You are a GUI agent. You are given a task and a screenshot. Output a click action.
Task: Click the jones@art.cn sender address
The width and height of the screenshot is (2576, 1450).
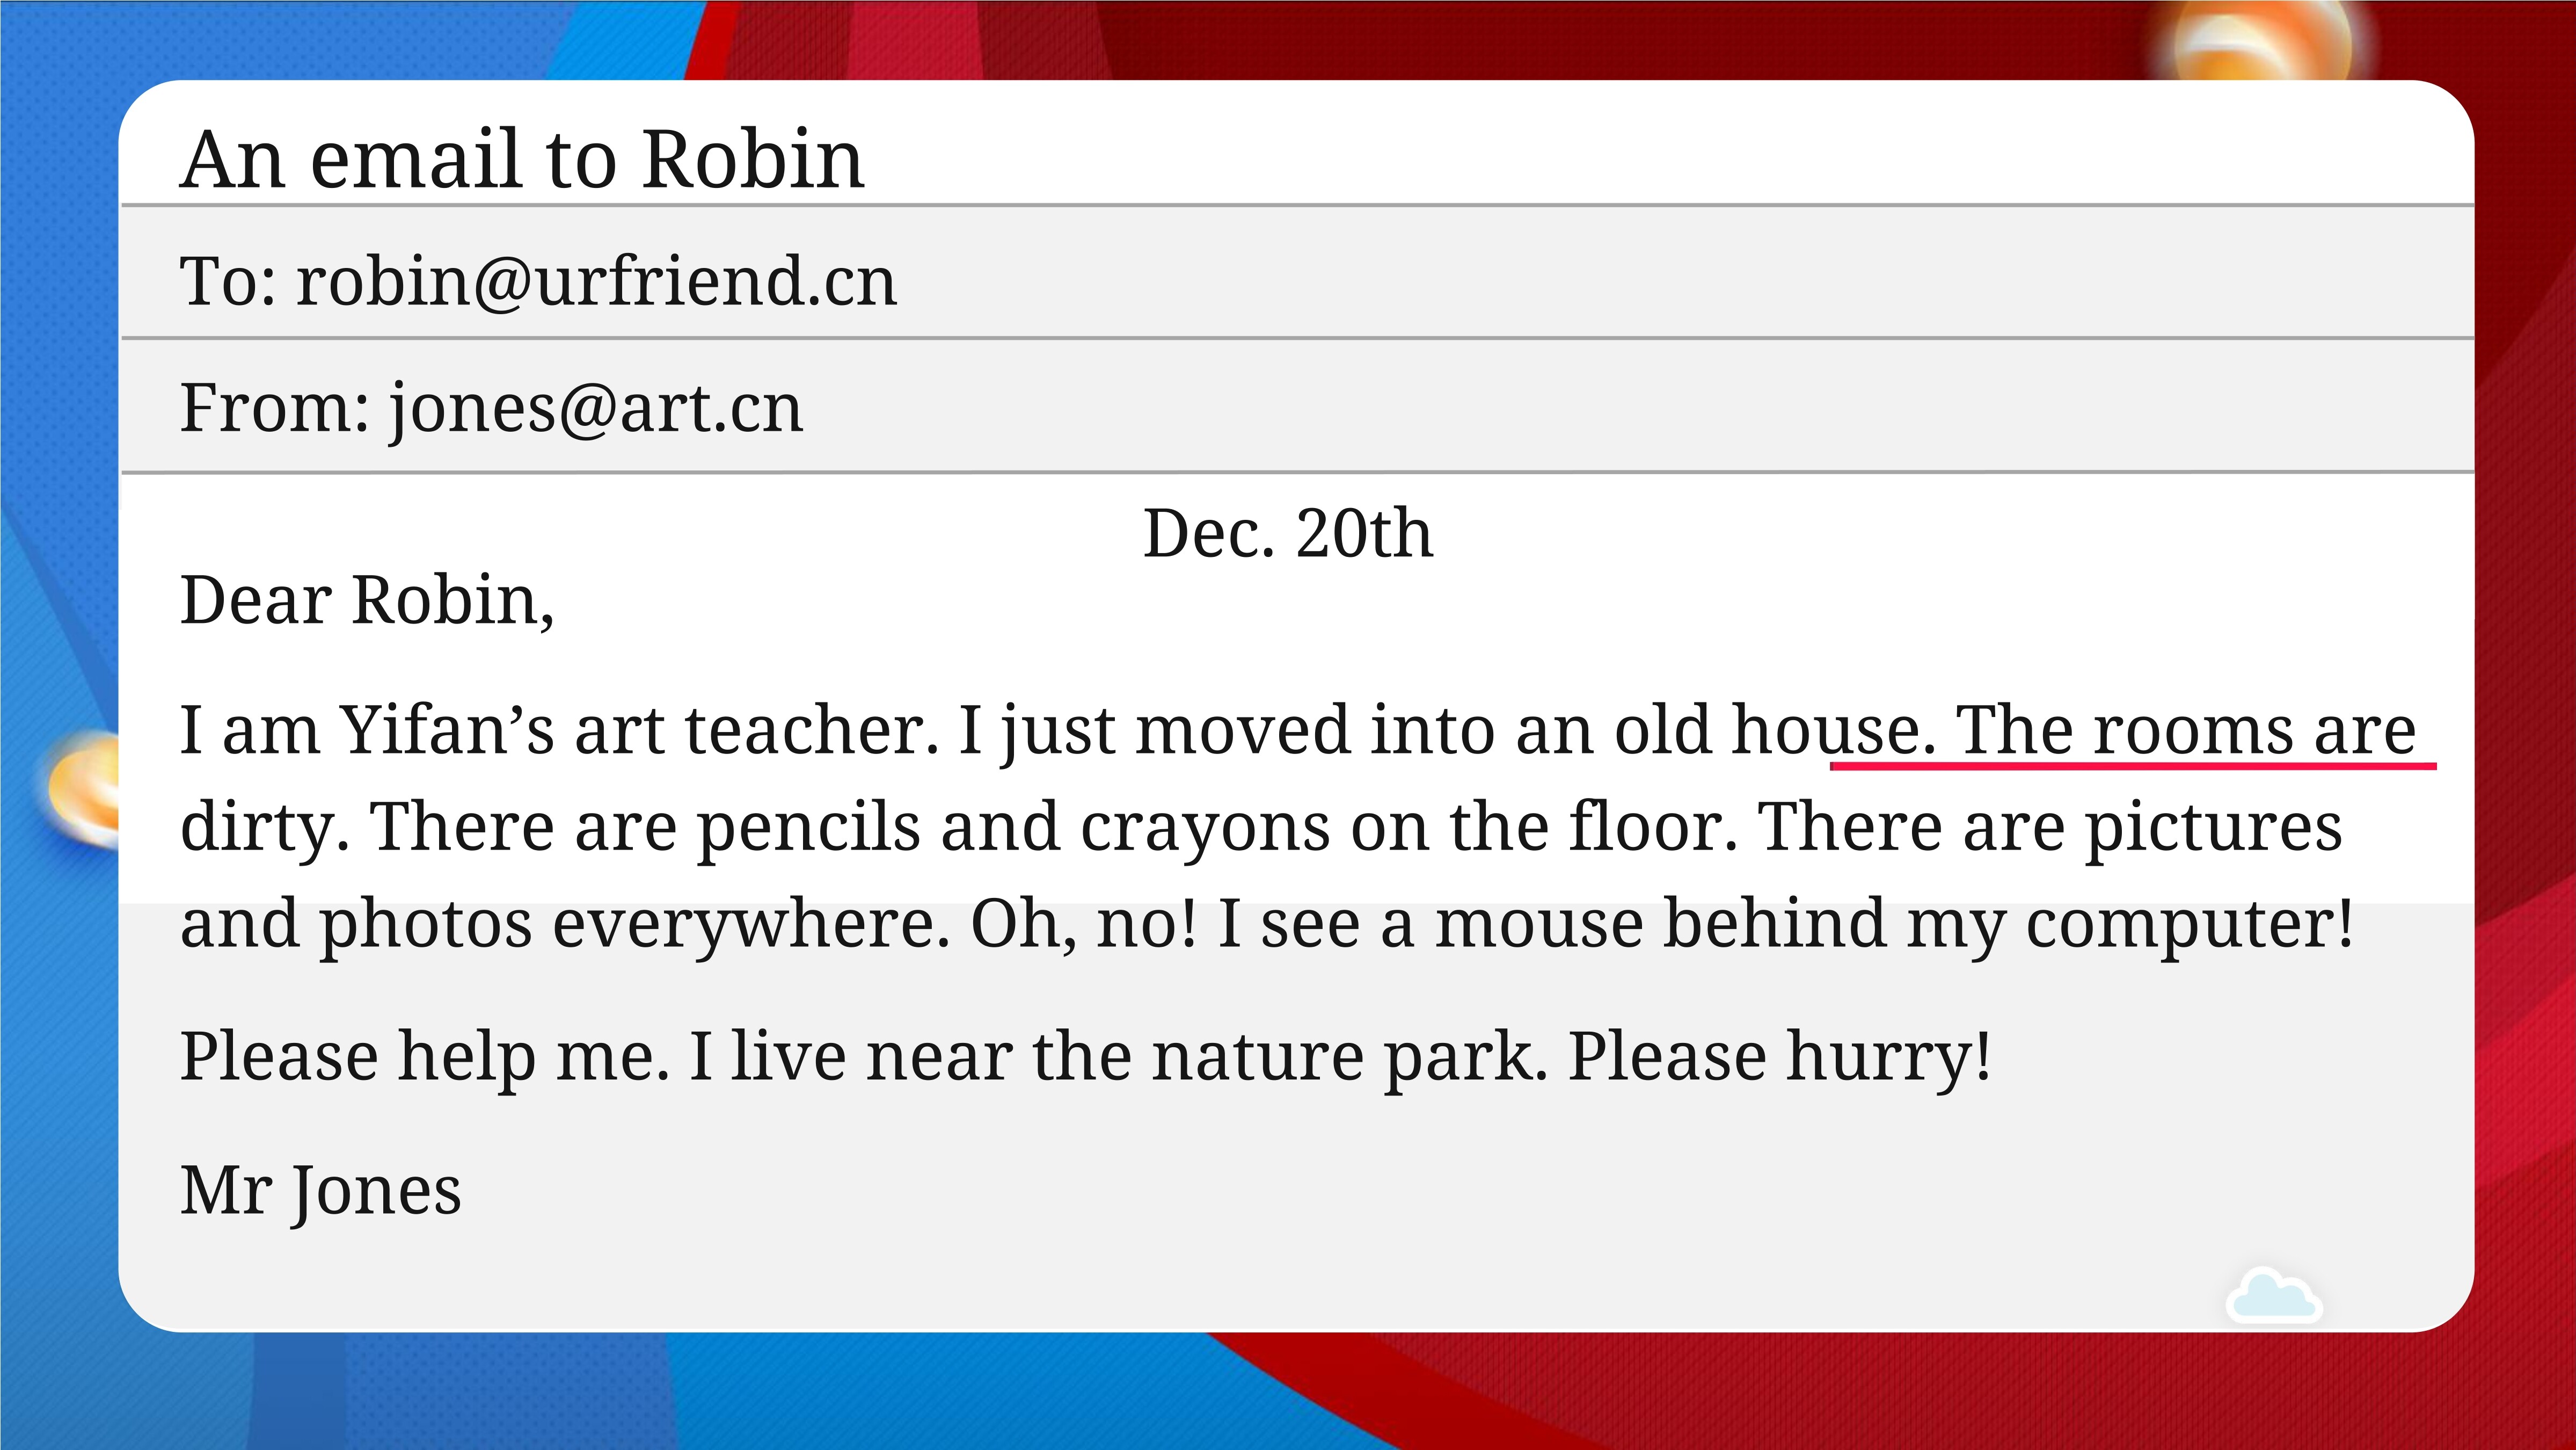pos(596,409)
